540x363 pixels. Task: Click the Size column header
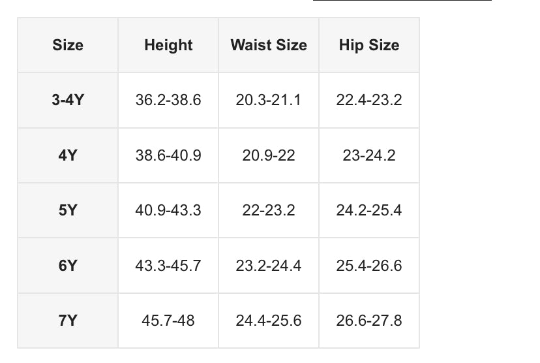[x=68, y=45]
